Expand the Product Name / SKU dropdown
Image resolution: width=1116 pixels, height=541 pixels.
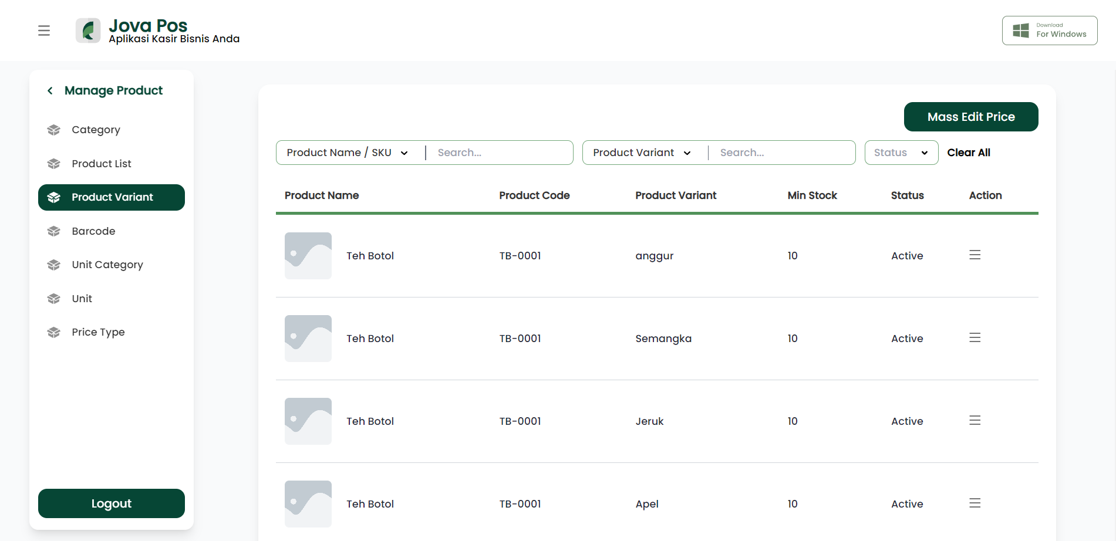(x=347, y=153)
